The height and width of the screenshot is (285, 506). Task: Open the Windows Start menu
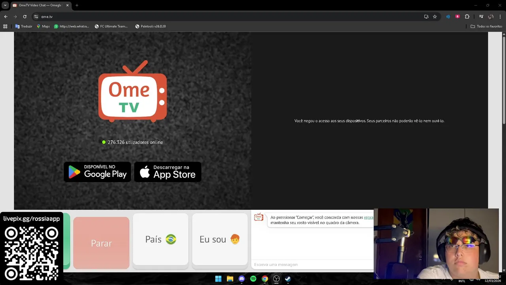[x=218, y=279]
